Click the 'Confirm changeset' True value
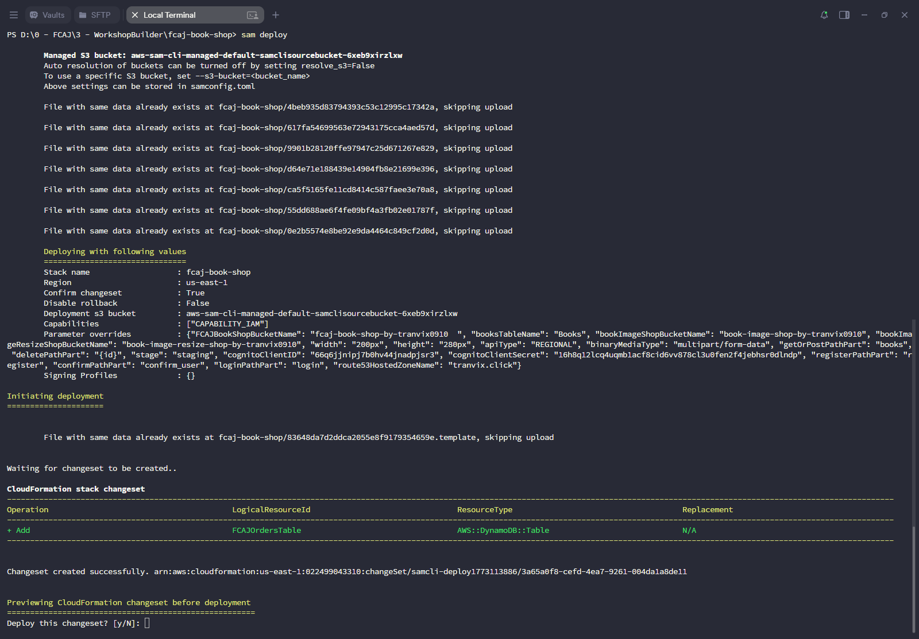 coord(195,293)
